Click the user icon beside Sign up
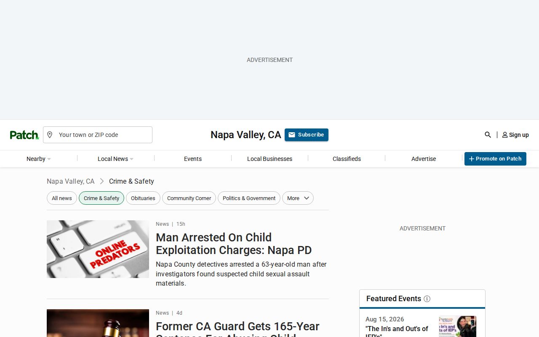This screenshot has width=539, height=337. [x=505, y=135]
